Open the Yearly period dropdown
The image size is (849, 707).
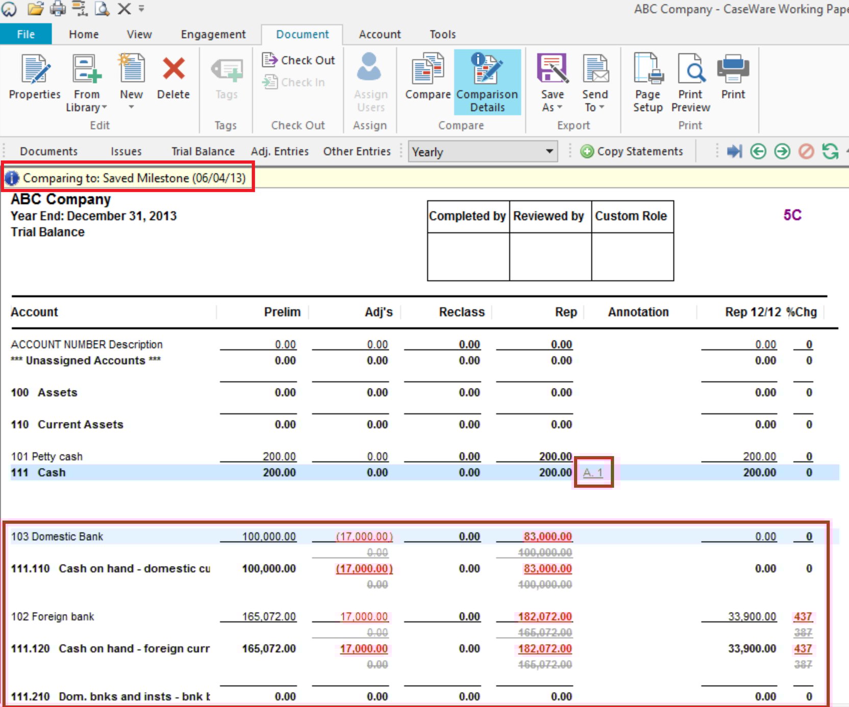548,151
